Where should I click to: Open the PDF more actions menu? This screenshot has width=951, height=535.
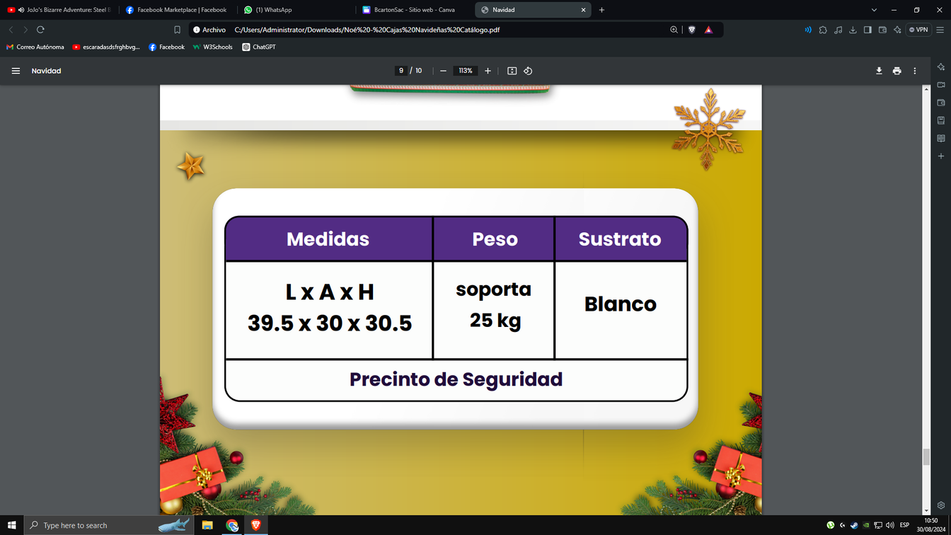click(x=914, y=71)
